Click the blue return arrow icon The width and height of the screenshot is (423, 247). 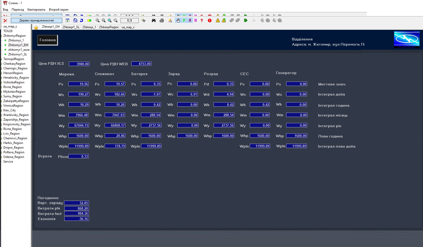click(81, 20)
